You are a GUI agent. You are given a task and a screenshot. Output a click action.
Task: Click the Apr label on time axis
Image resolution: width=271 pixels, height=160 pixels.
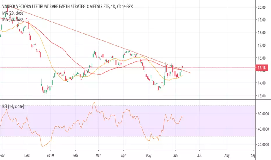(123, 156)
